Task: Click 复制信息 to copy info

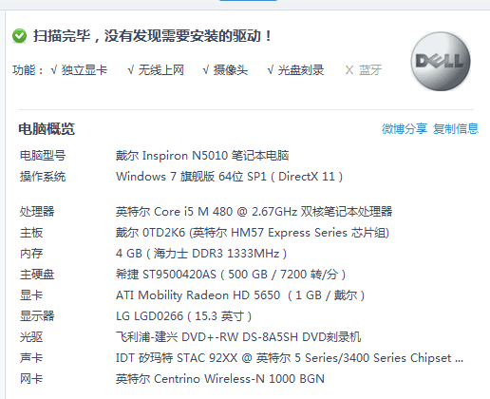Action: [456, 129]
